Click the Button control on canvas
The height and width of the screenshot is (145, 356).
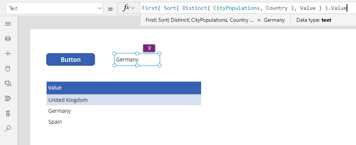pyautogui.click(x=71, y=60)
